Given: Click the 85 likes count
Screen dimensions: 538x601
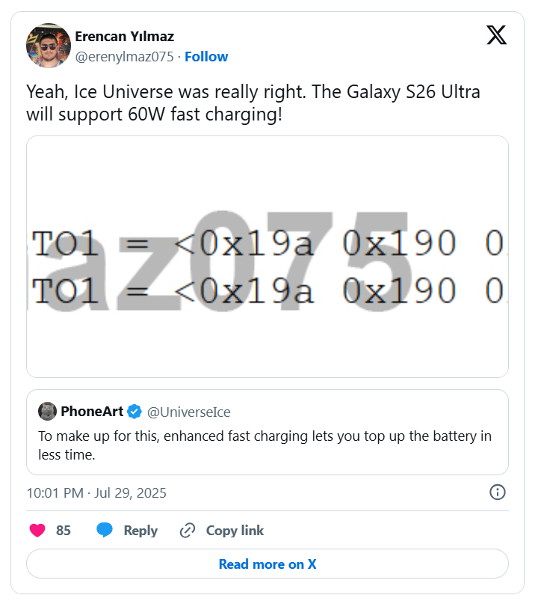Looking at the screenshot, I should coord(64,531).
